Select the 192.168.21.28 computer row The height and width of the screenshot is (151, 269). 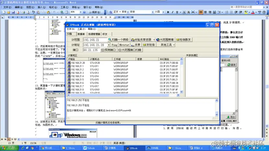pos(124,63)
